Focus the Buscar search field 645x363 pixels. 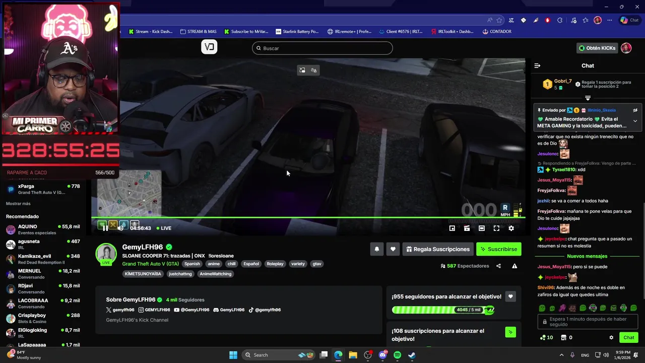tap(322, 48)
